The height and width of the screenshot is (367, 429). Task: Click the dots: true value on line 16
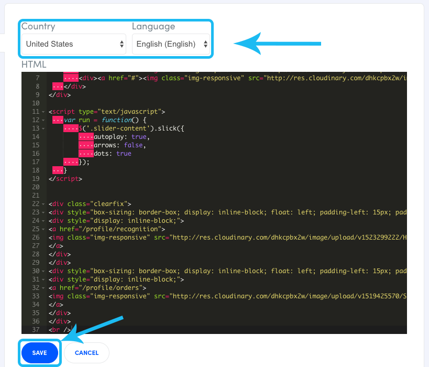pyautogui.click(x=123, y=153)
